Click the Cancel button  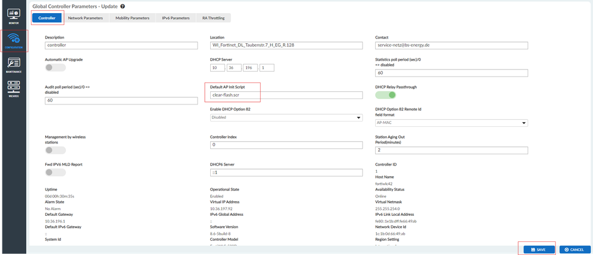click(x=574, y=250)
